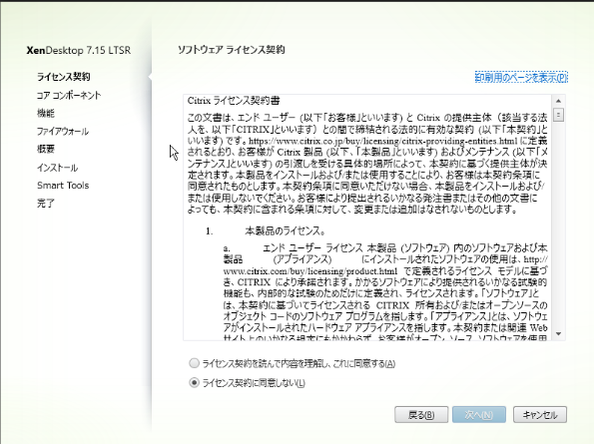Click the license text scrollbar up arrow
The height and width of the screenshot is (444, 594).
tap(558, 101)
